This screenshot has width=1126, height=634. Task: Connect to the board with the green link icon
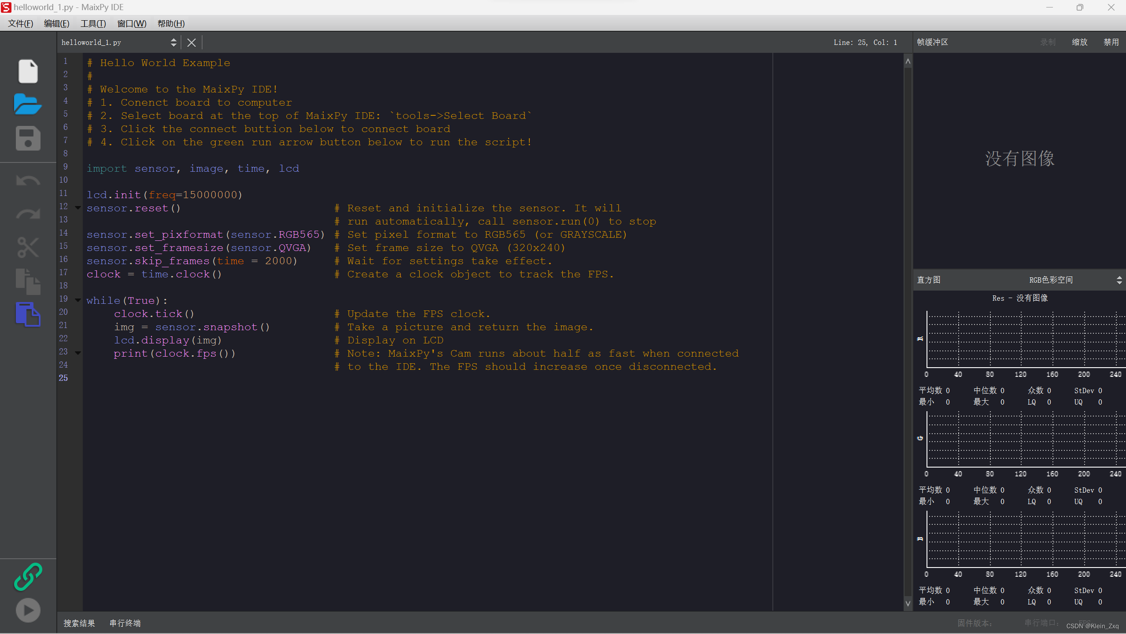coord(28,576)
